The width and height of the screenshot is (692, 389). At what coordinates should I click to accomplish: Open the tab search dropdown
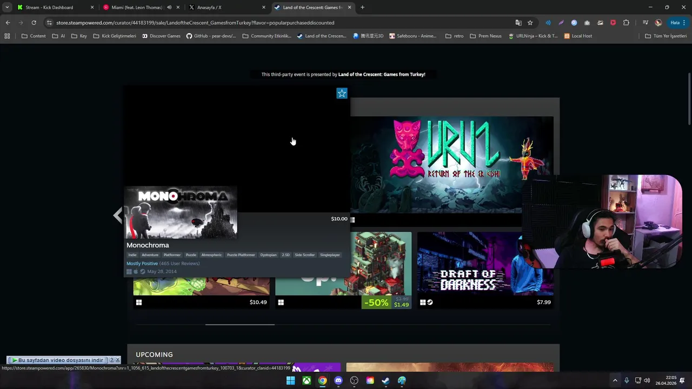pos(7,8)
